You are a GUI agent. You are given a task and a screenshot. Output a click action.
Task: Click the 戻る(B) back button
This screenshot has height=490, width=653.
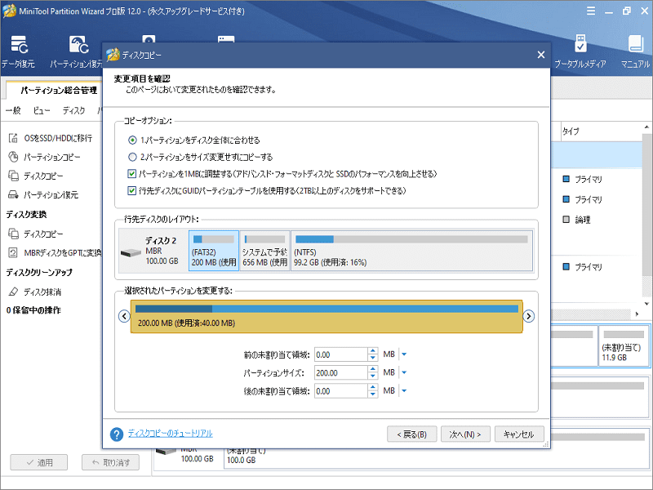click(412, 434)
